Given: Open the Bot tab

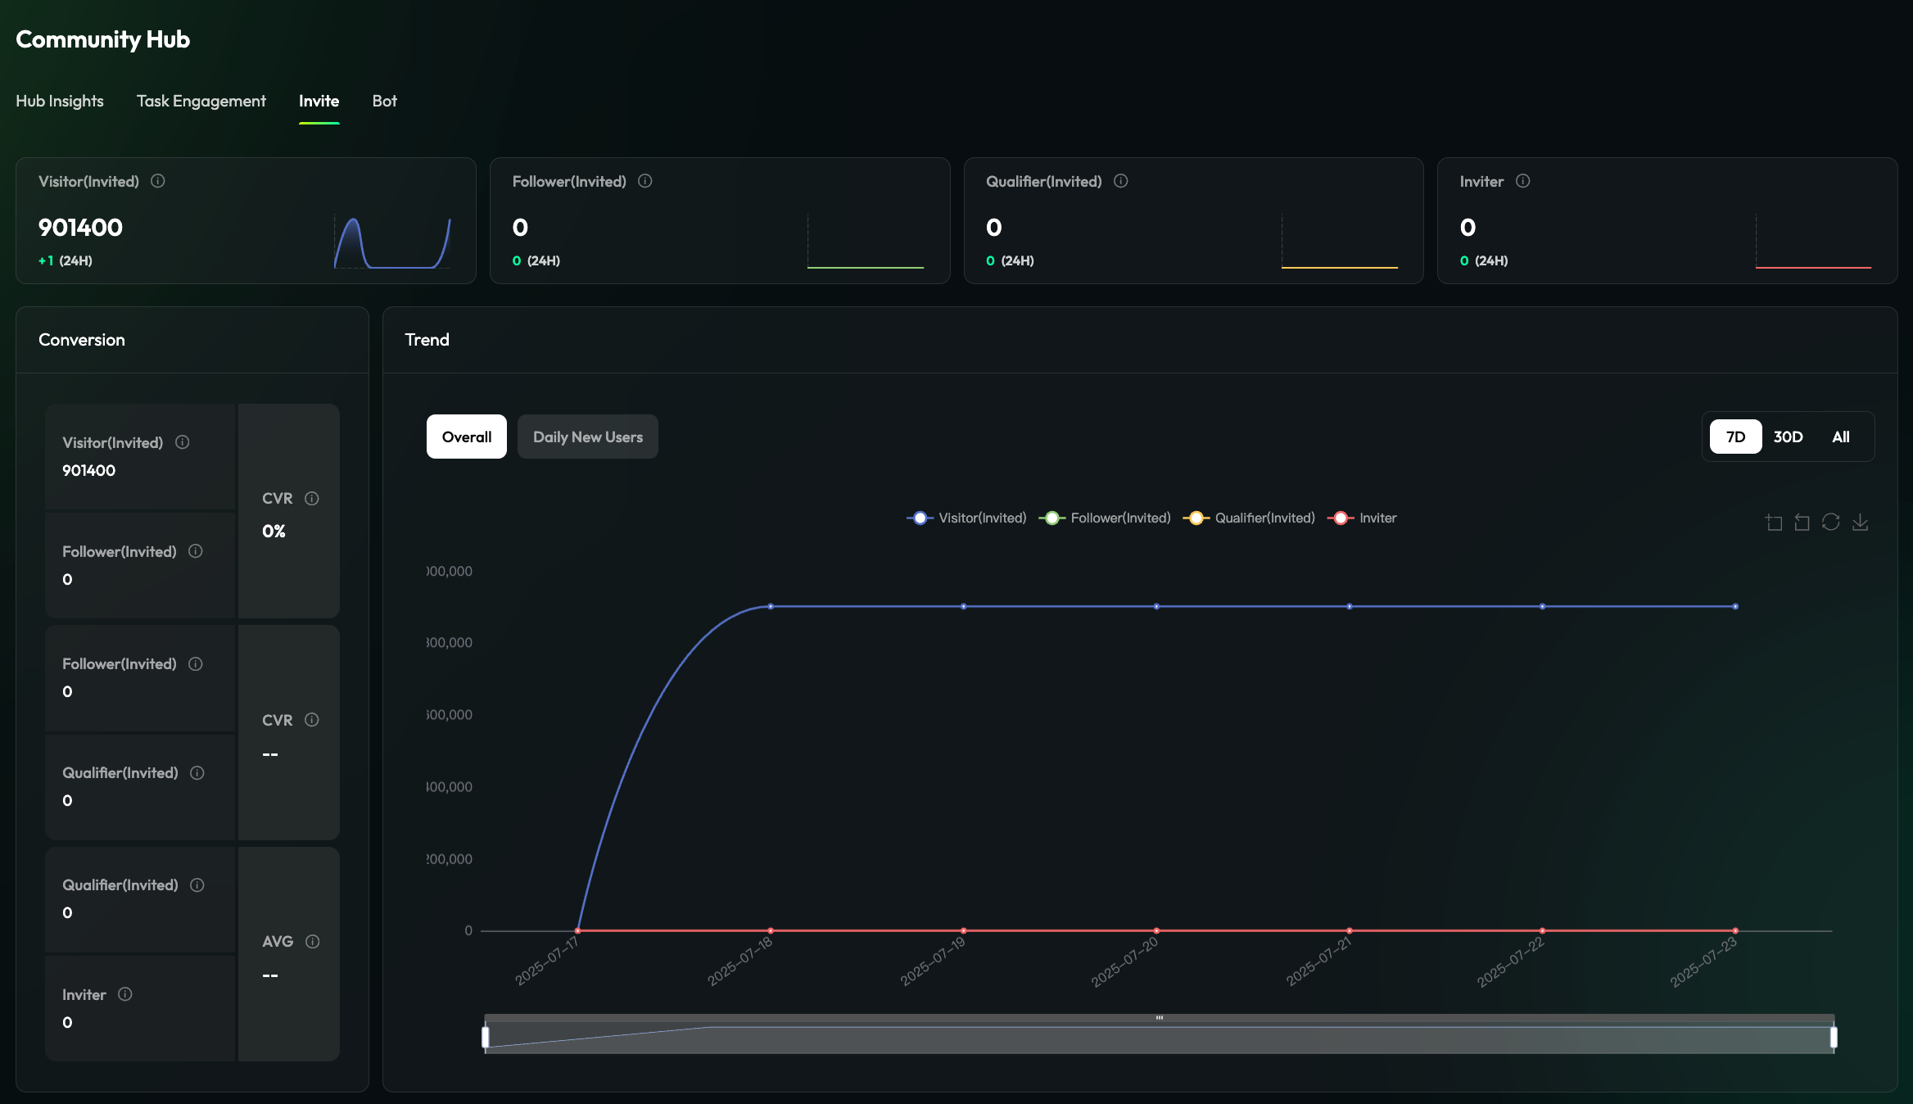Looking at the screenshot, I should 384,101.
